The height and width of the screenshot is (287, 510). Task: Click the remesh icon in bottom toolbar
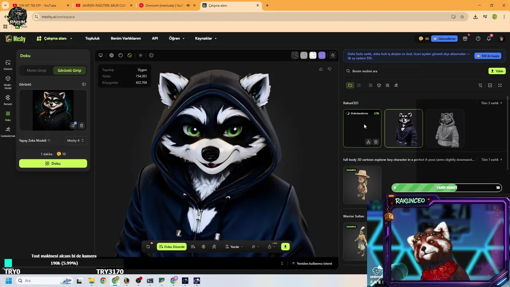[204, 247]
